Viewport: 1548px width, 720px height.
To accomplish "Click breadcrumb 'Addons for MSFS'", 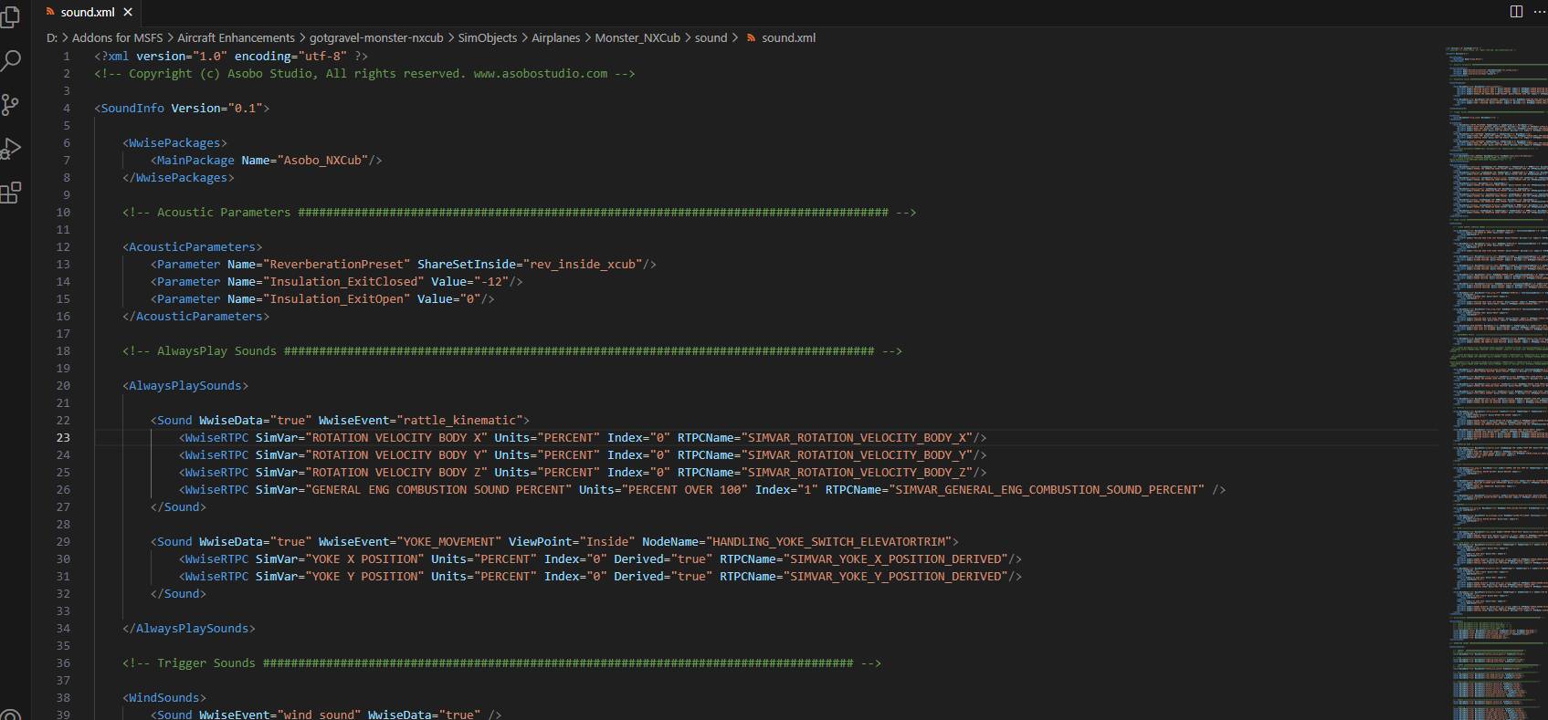I will click(x=117, y=37).
